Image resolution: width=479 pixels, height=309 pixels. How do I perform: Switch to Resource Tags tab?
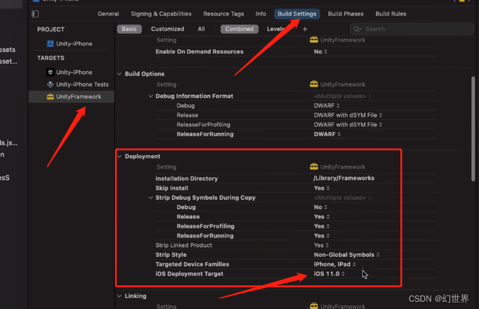pyautogui.click(x=223, y=14)
